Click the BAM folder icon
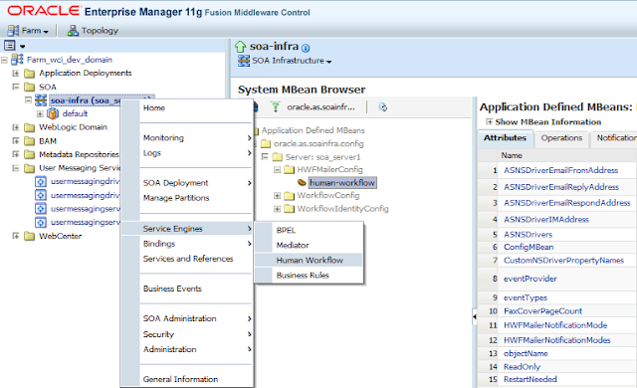Image resolution: width=637 pixels, height=388 pixels. pos(29,141)
